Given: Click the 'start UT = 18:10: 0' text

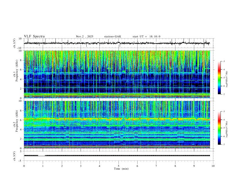Looking at the screenshot, I should click(146, 36).
